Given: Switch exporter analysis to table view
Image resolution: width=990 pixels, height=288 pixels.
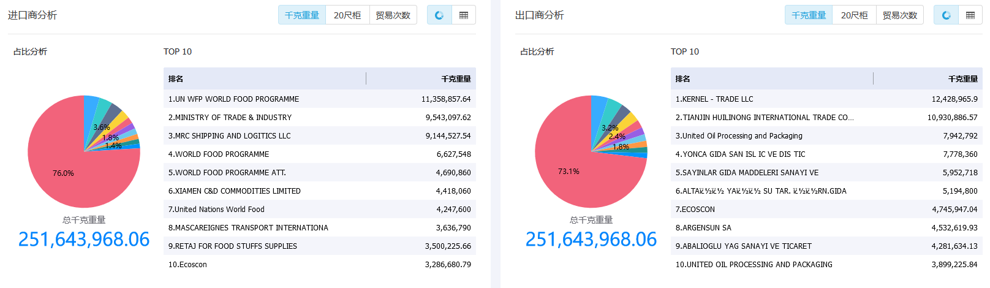Looking at the screenshot, I should click(970, 15).
